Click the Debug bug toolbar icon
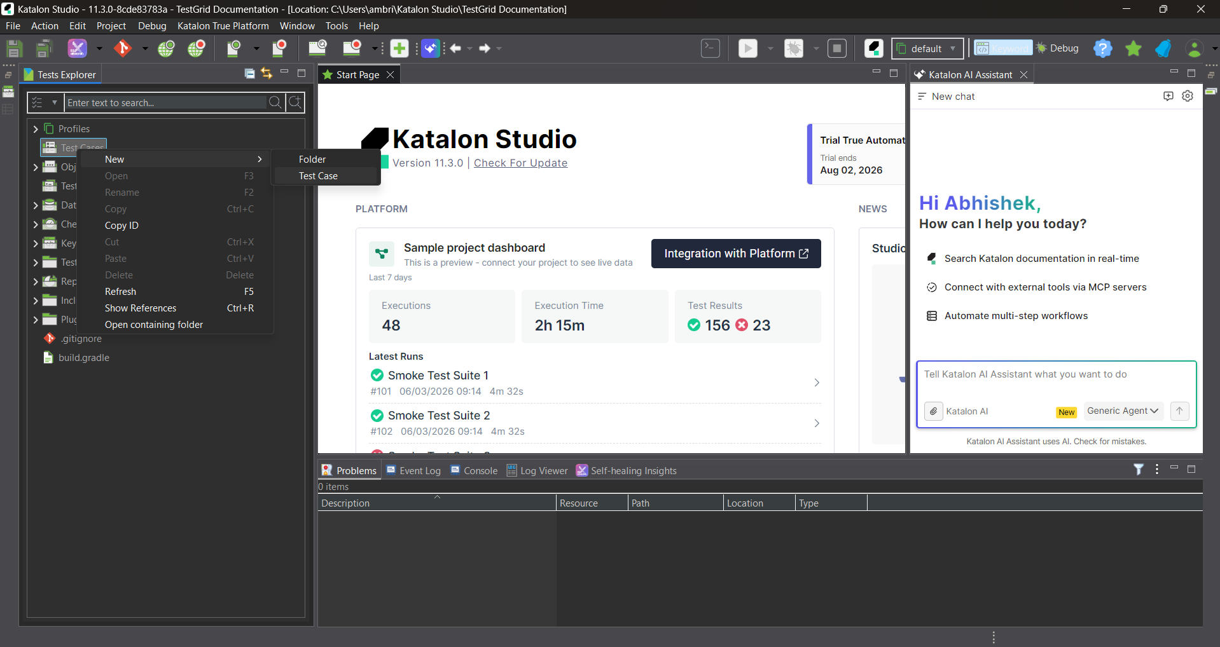The height and width of the screenshot is (647, 1220). [x=794, y=48]
